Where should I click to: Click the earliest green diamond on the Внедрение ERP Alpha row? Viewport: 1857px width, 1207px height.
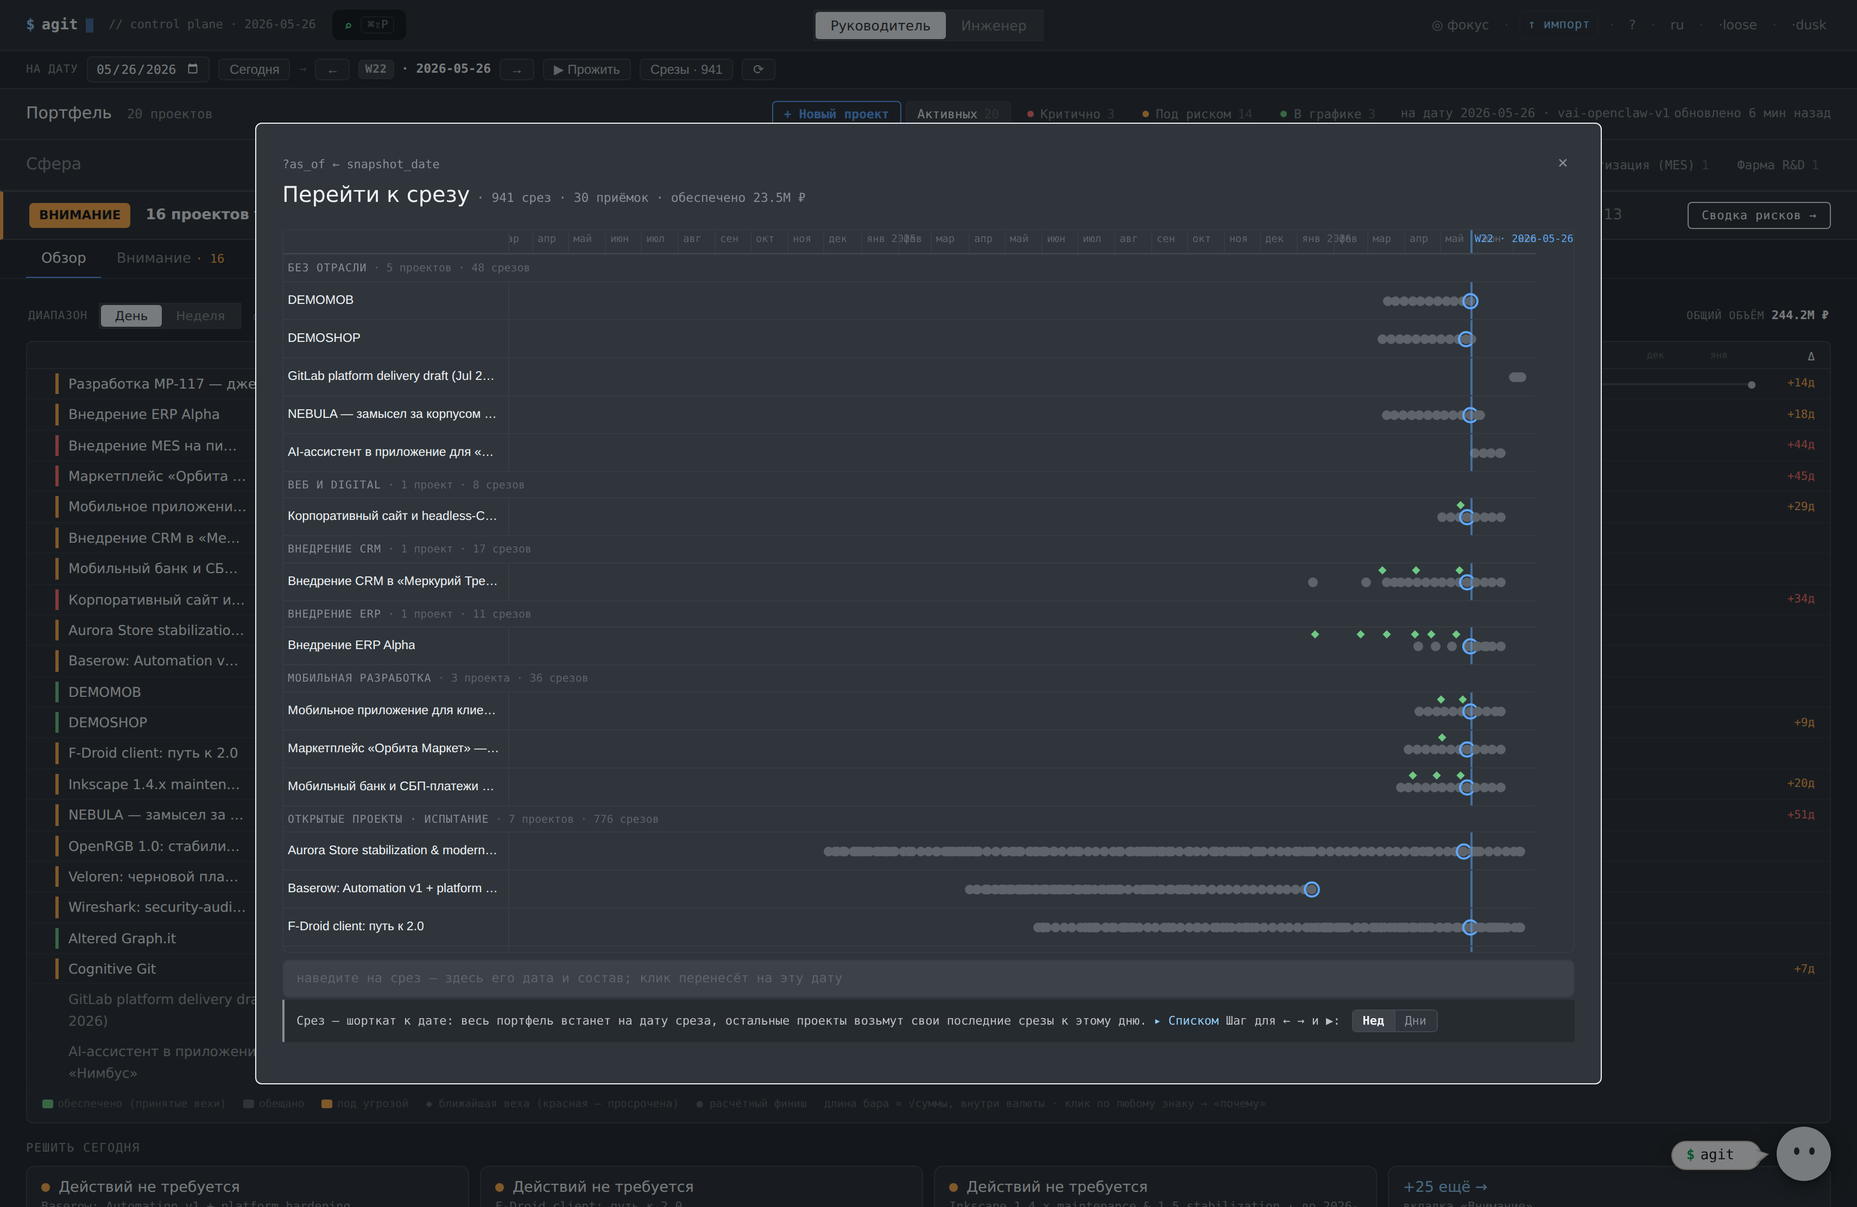[1315, 634]
